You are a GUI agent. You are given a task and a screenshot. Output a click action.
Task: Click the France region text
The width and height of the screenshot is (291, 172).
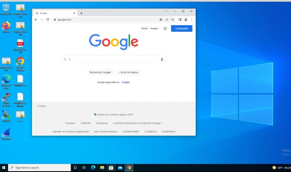coord(41,106)
